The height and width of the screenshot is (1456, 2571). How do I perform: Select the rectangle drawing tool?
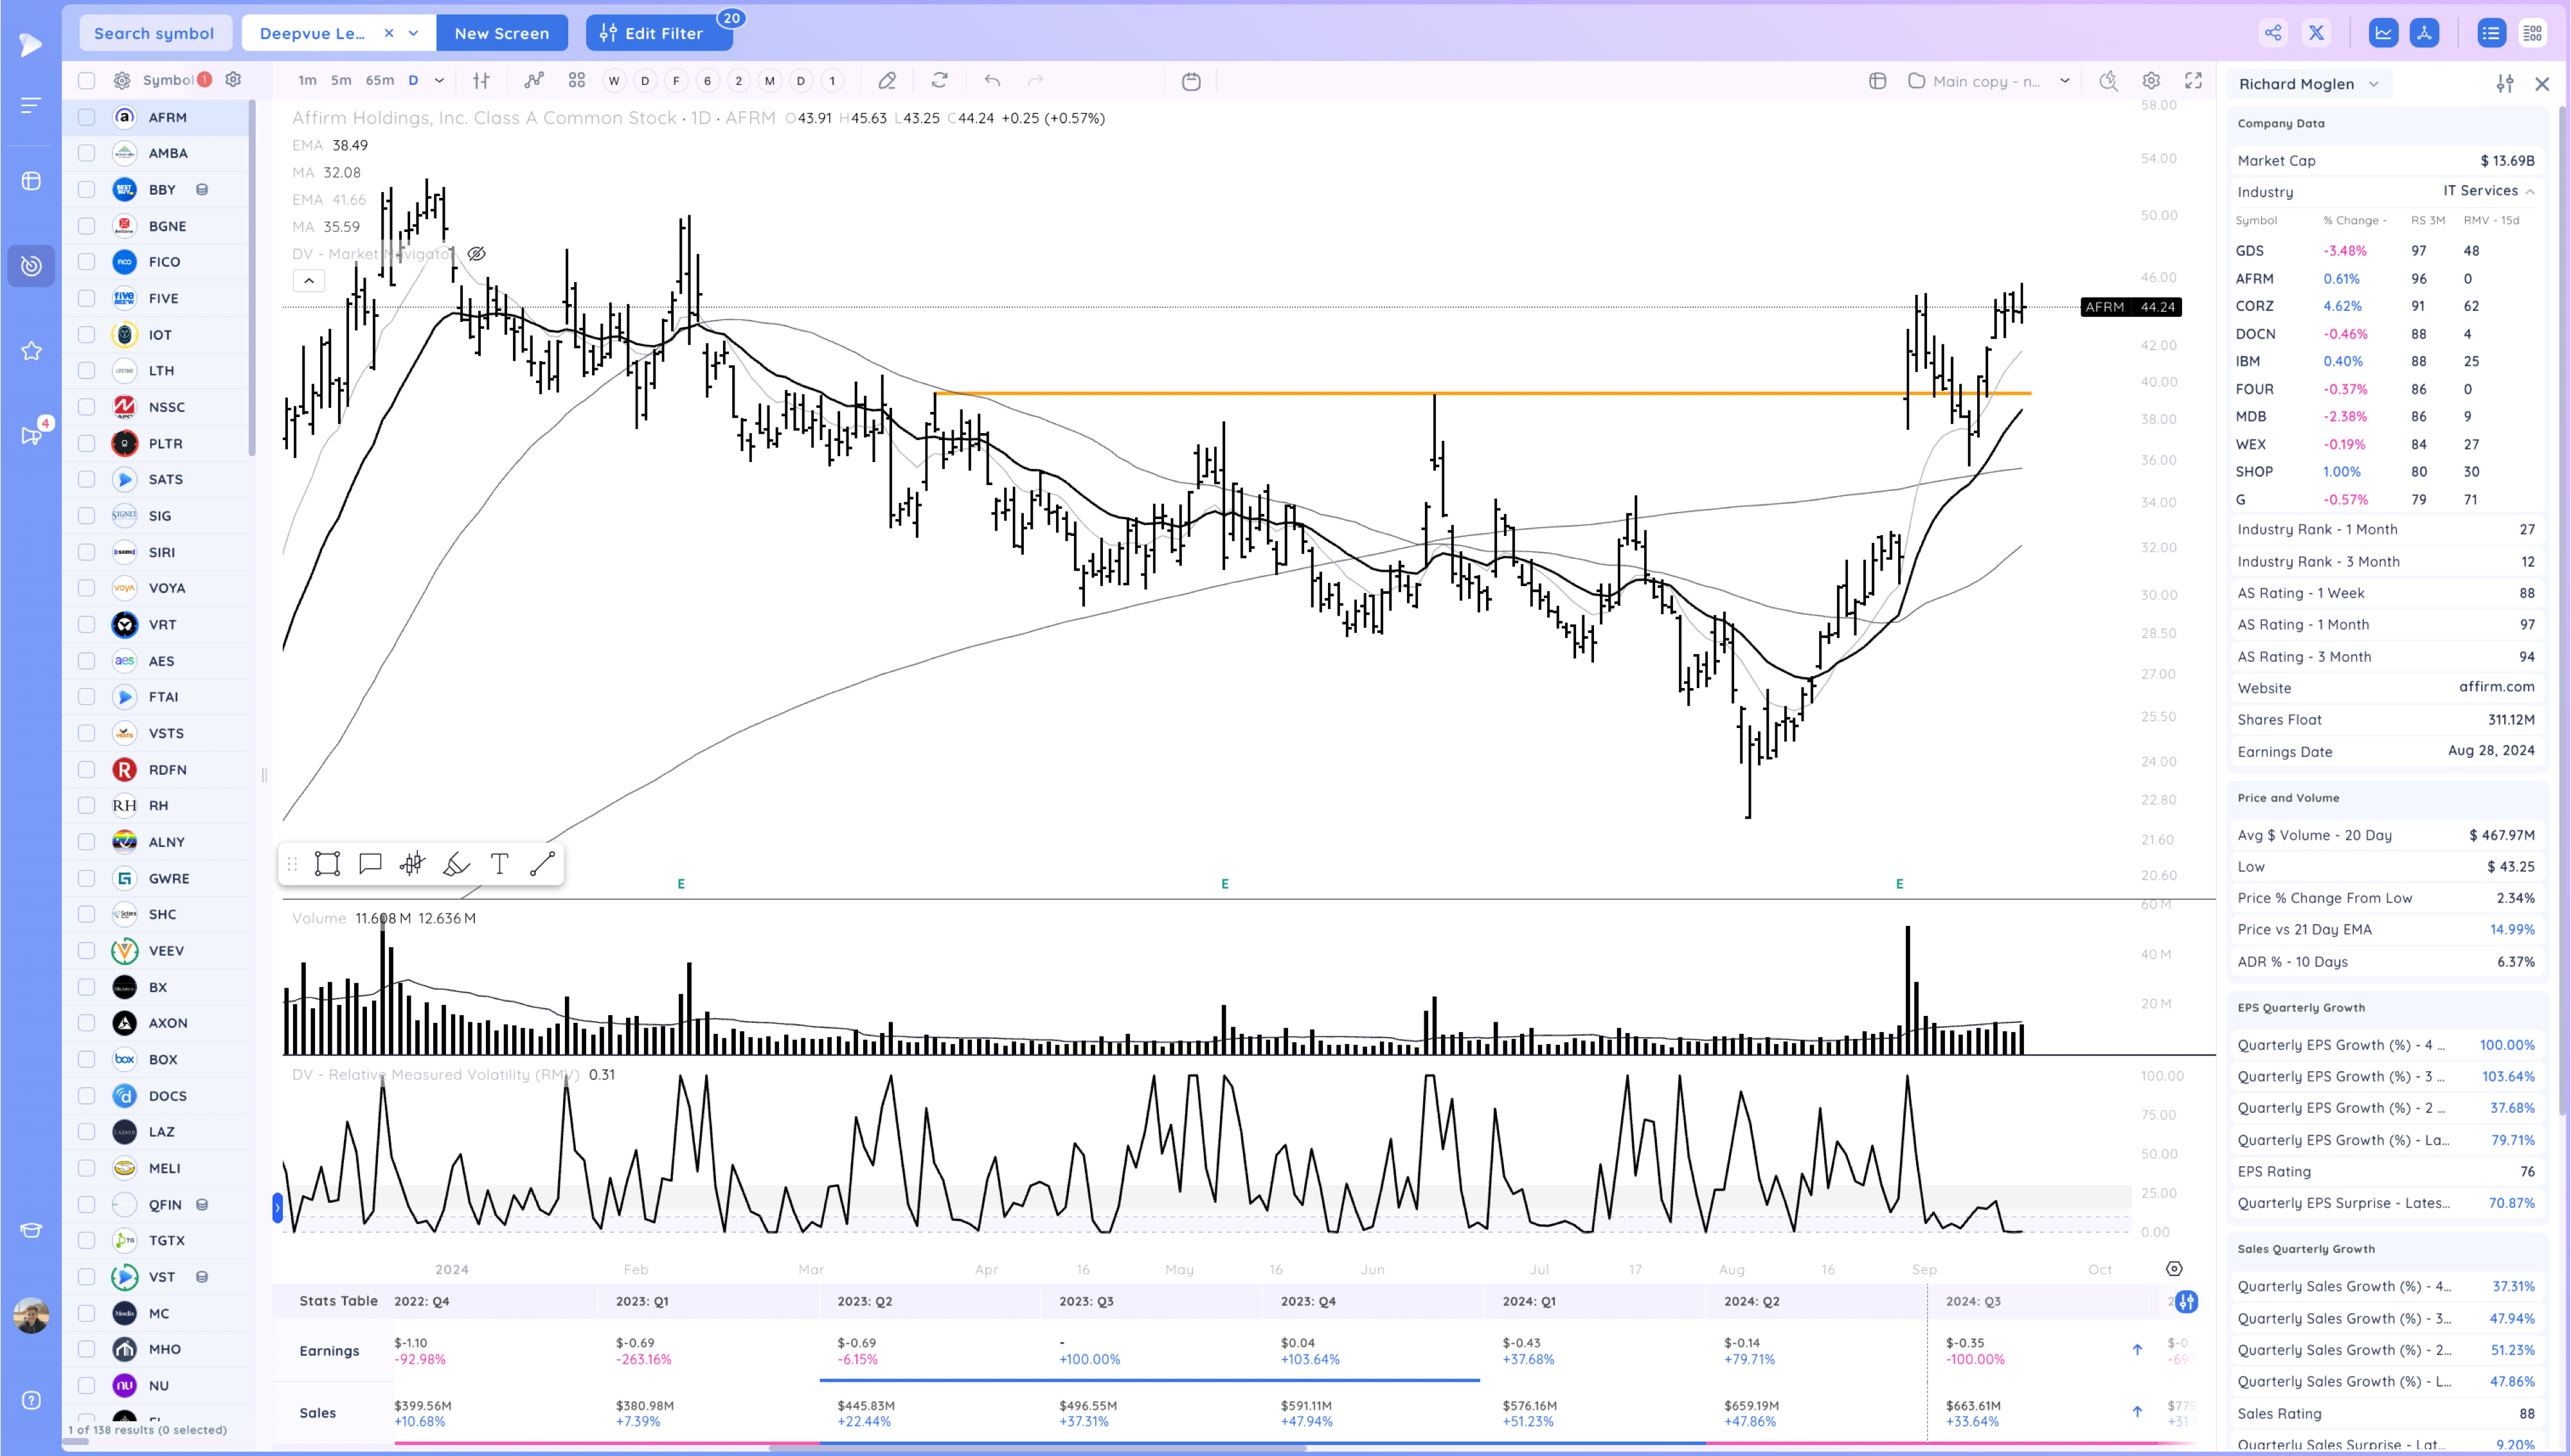click(327, 864)
